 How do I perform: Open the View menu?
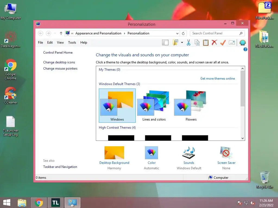pyautogui.click(x=60, y=43)
